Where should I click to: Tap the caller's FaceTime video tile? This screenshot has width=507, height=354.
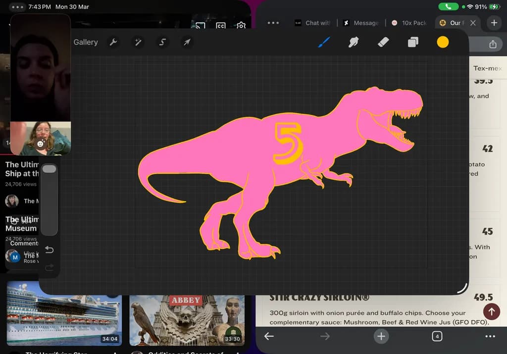(x=41, y=68)
